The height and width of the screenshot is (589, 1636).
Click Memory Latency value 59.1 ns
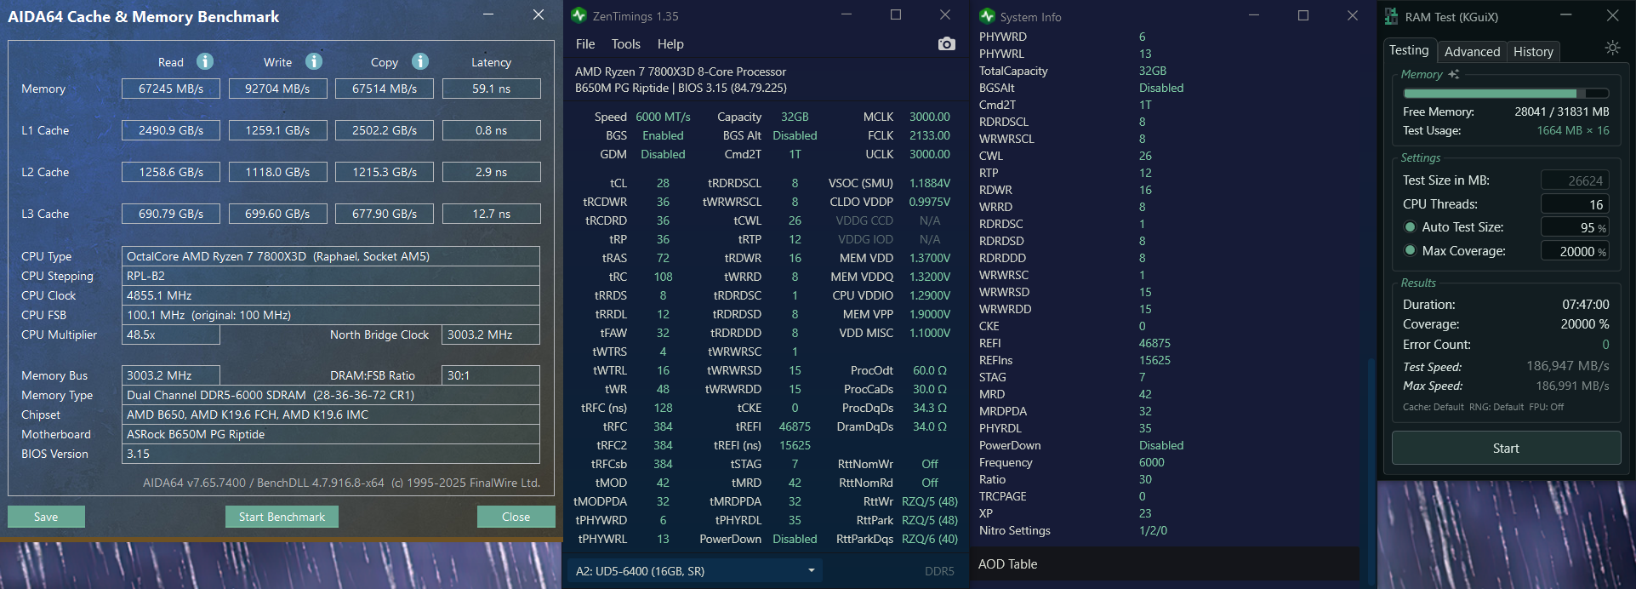491,89
